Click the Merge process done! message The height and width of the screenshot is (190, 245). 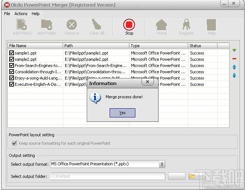124,97
